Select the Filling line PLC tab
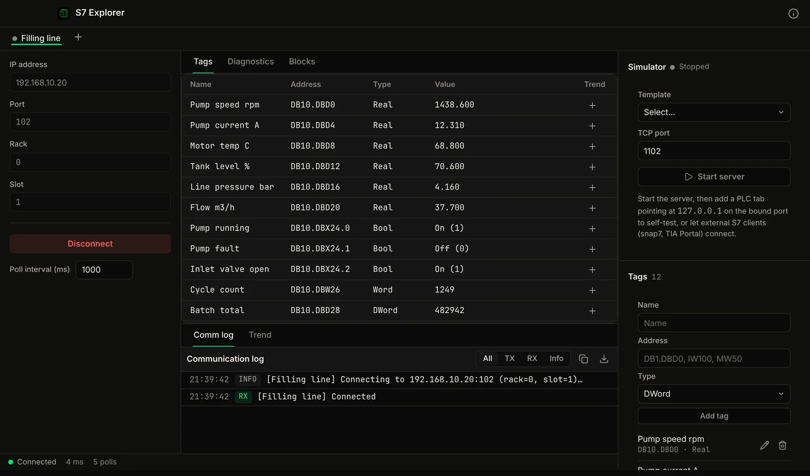The width and height of the screenshot is (810, 476). click(36, 38)
